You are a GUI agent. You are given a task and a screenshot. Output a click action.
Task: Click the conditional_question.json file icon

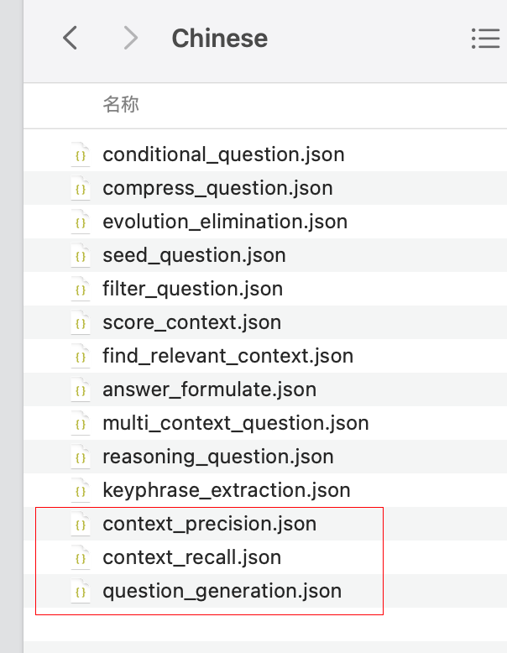81,154
